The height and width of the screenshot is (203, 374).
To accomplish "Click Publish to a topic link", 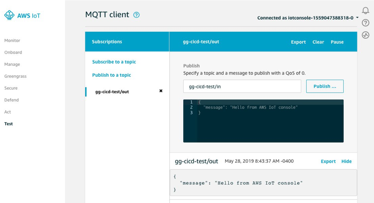I will tap(112, 75).
